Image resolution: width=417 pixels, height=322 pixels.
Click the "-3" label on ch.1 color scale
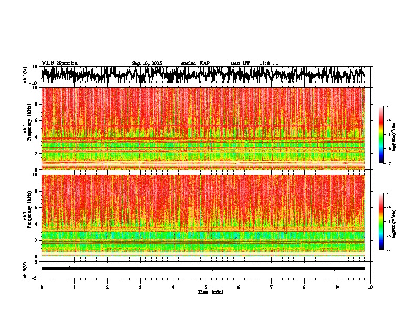(x=388, y=106)
